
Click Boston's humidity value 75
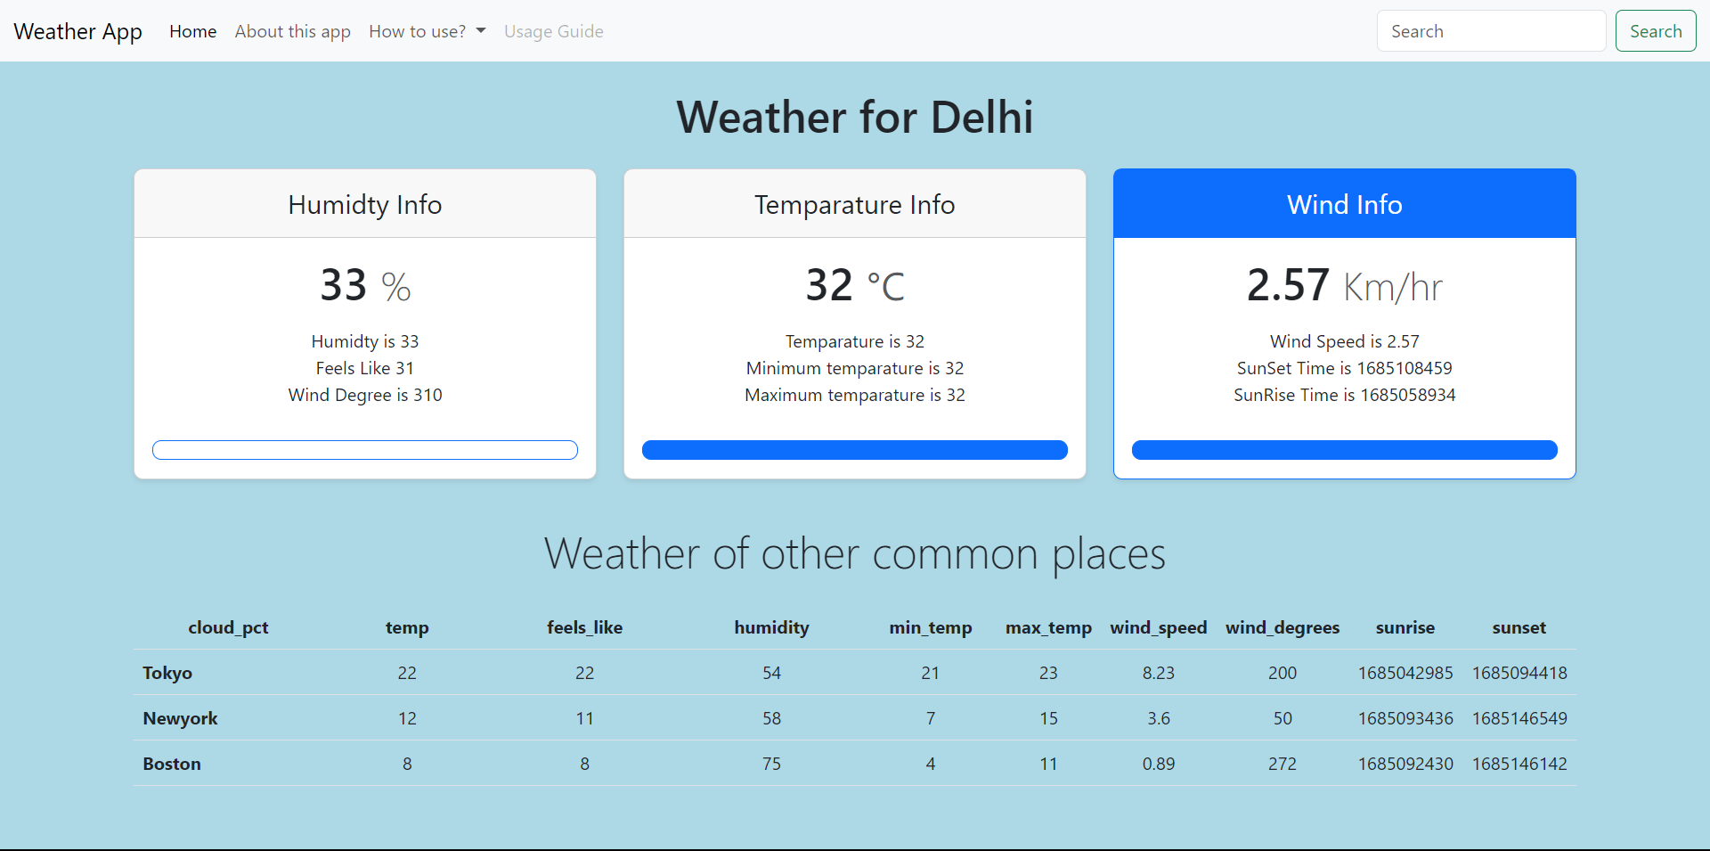pos(771,764)
